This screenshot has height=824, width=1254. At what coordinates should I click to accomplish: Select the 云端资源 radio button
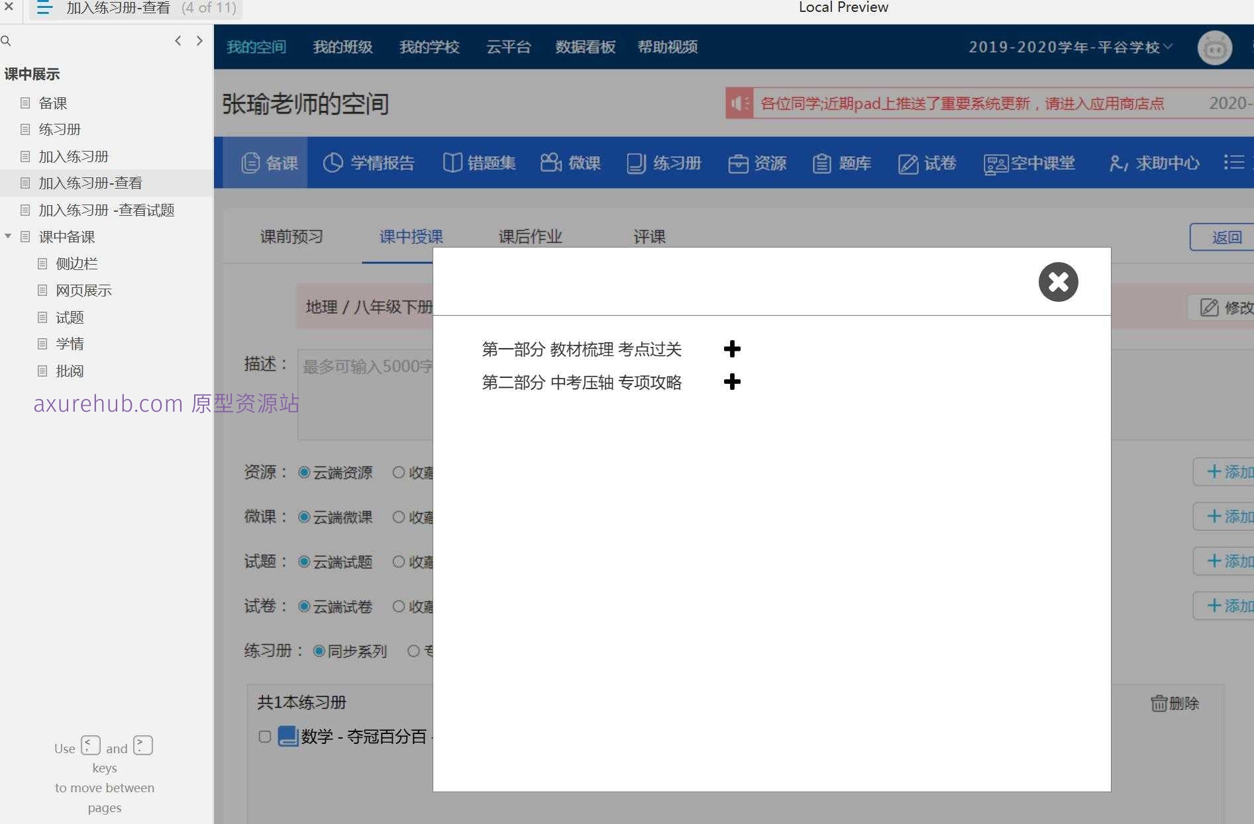coord(305,472)
